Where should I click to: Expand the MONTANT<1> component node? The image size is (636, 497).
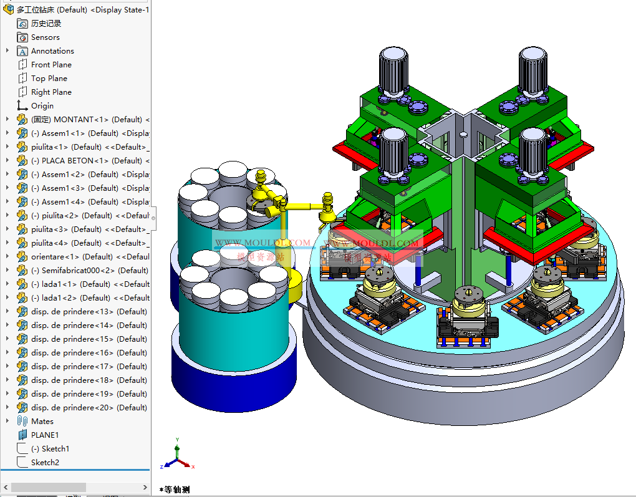point(7,120)
